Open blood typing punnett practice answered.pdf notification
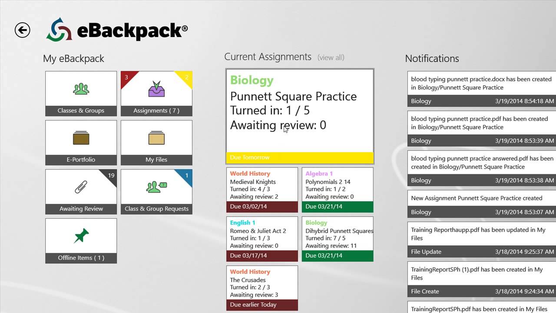The width and height of the screenshot is (556, 313). pos(482,168)
